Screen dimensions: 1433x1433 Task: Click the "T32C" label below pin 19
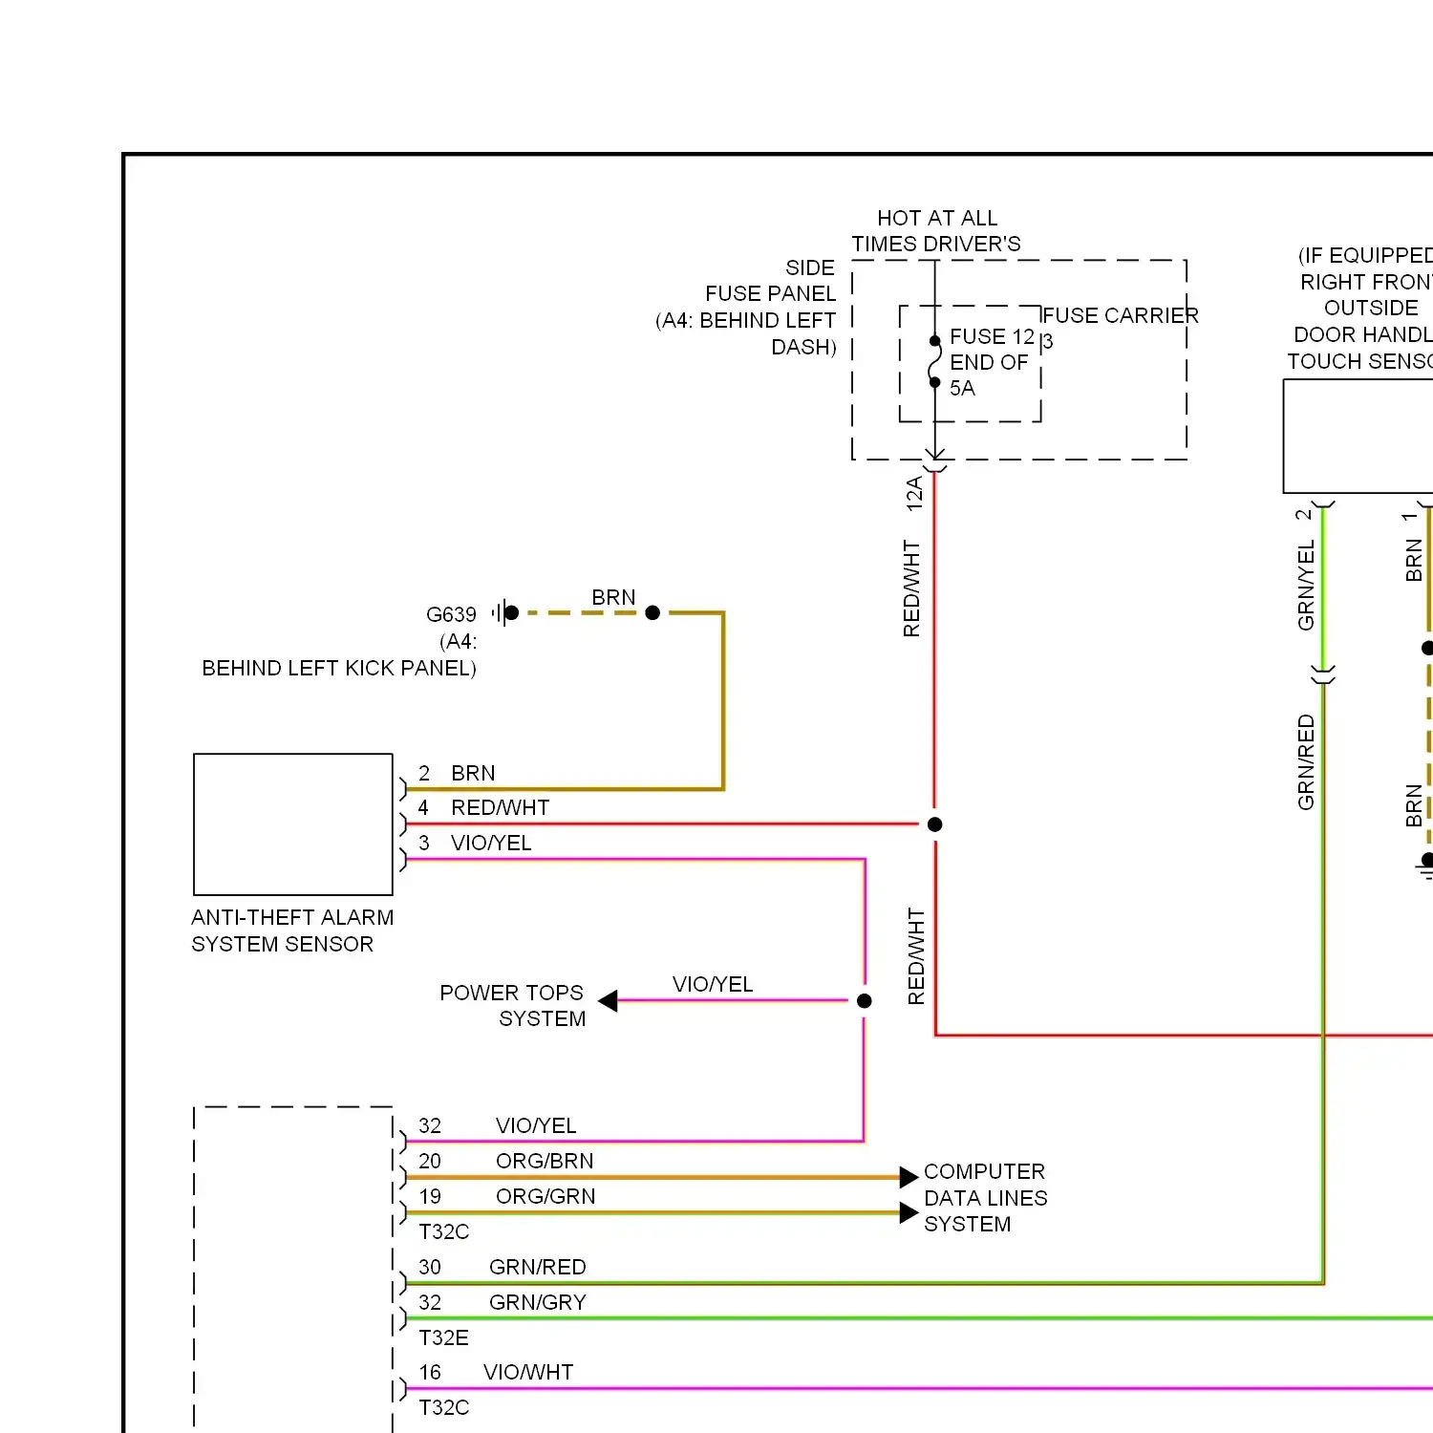444,1231
